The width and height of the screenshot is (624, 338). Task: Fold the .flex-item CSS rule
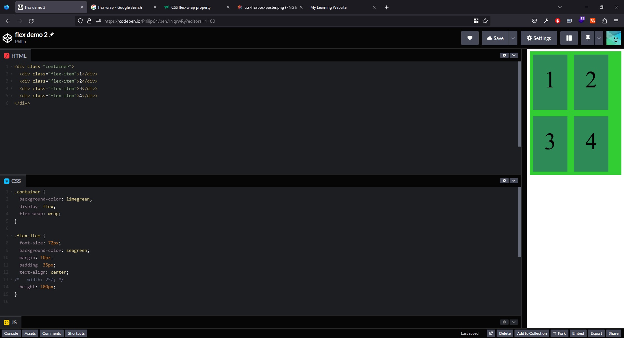pyautogui.click(x=11, y=236)
